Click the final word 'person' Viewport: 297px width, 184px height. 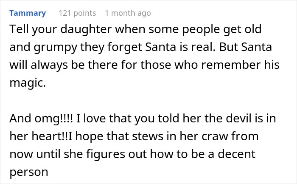pyautogui.click(x=29, y=173)
